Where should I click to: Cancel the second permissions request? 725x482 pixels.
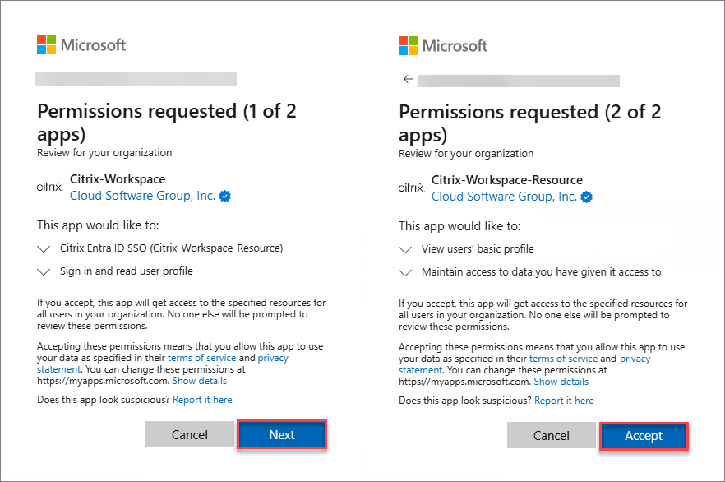point(552,437)
